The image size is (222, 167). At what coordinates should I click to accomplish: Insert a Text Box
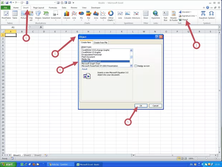tap(165, 15)
